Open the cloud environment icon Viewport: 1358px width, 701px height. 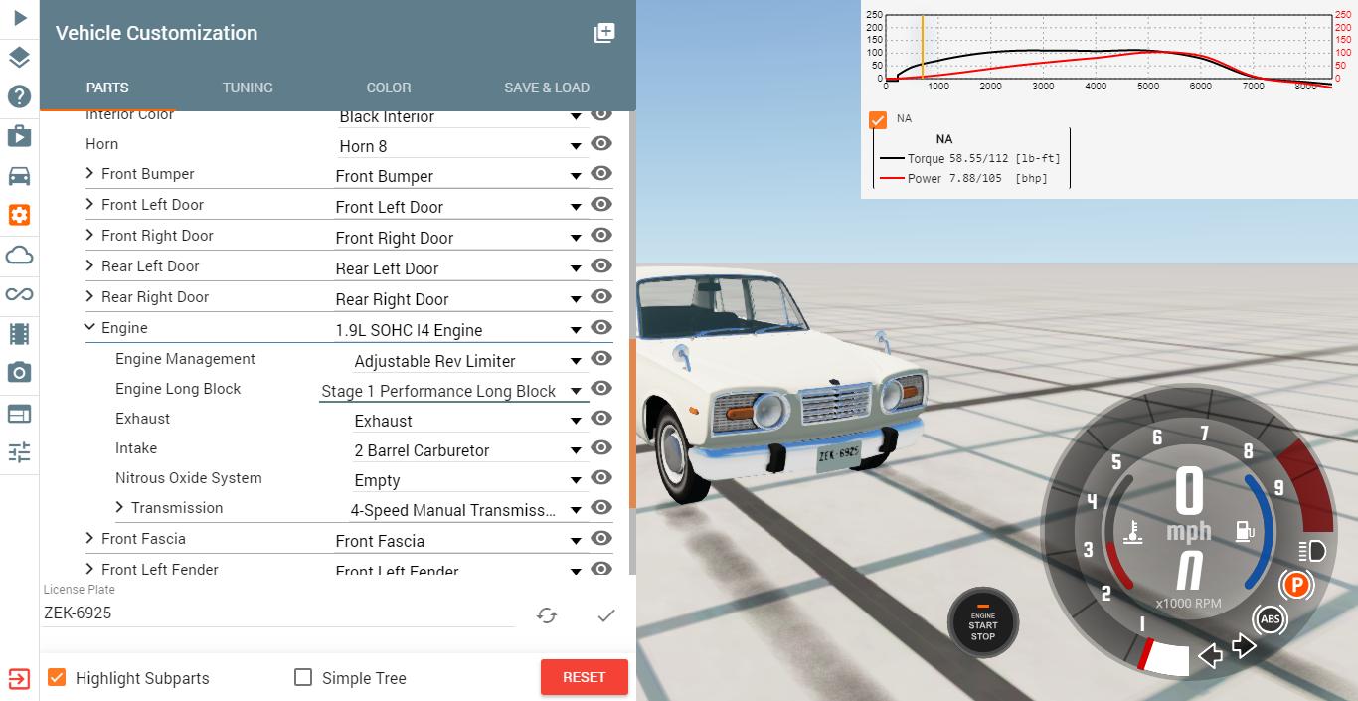[19, 256]
